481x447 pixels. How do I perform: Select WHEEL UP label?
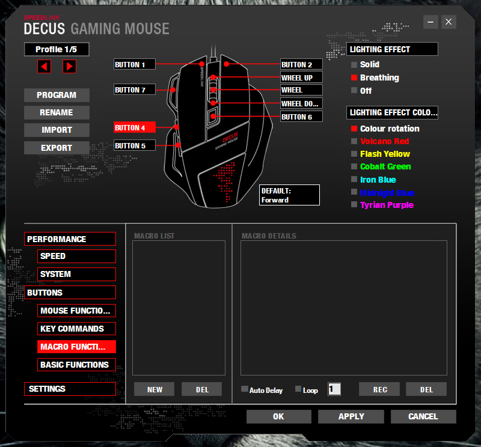click(301, 78)
